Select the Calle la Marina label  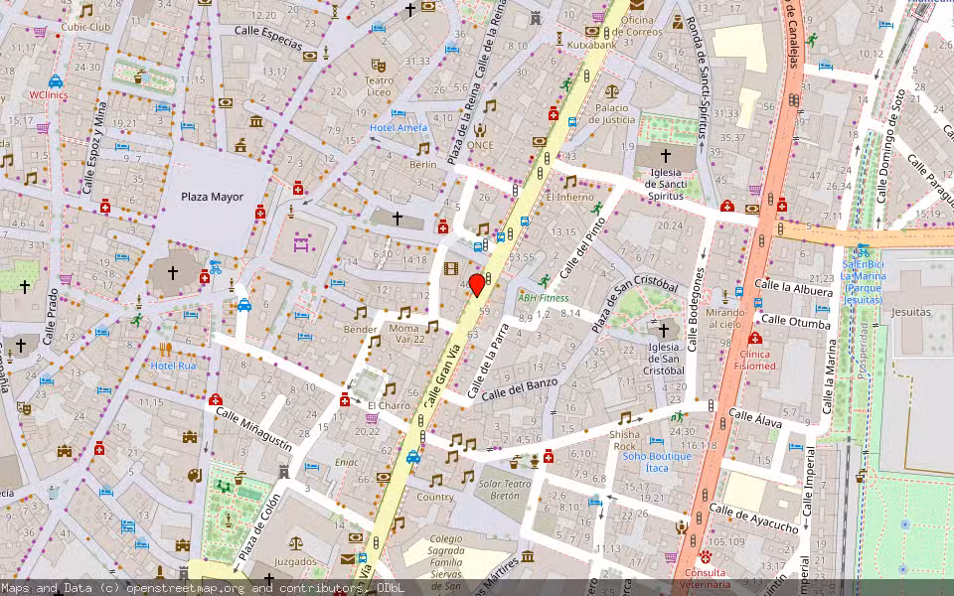click(831, 377)
